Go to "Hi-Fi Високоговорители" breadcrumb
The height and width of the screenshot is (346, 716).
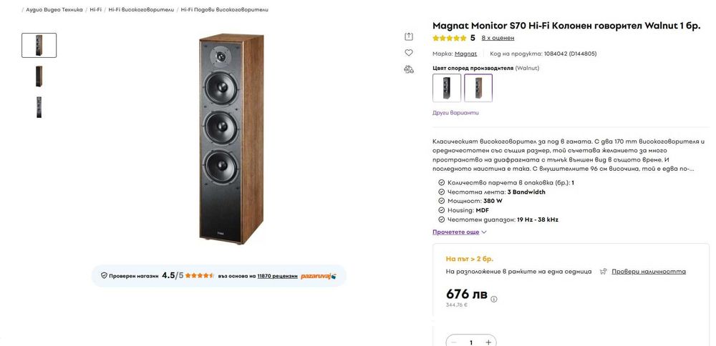[x=141, y=9]
